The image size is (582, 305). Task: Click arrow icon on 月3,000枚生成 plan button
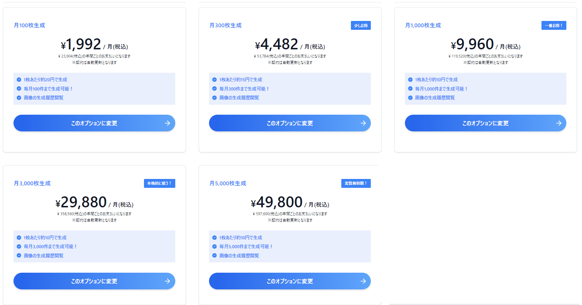coord(167,281)
